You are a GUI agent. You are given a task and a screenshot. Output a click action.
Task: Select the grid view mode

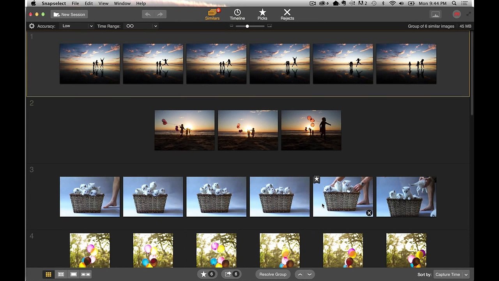[48, 274]
